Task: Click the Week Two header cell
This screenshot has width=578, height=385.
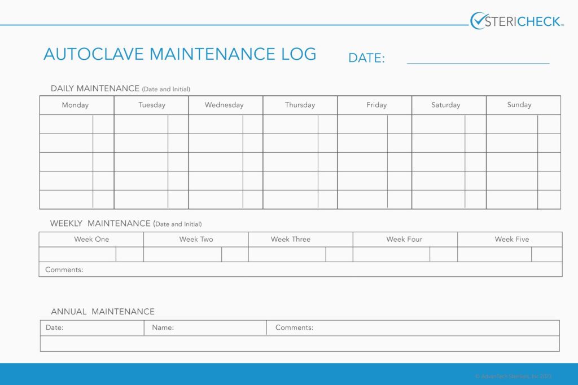Action: point(196,239)
